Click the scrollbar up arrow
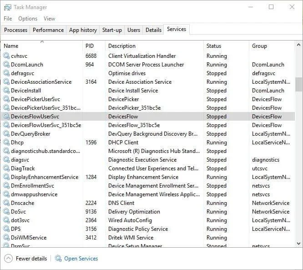 click(x=298, y=45)
